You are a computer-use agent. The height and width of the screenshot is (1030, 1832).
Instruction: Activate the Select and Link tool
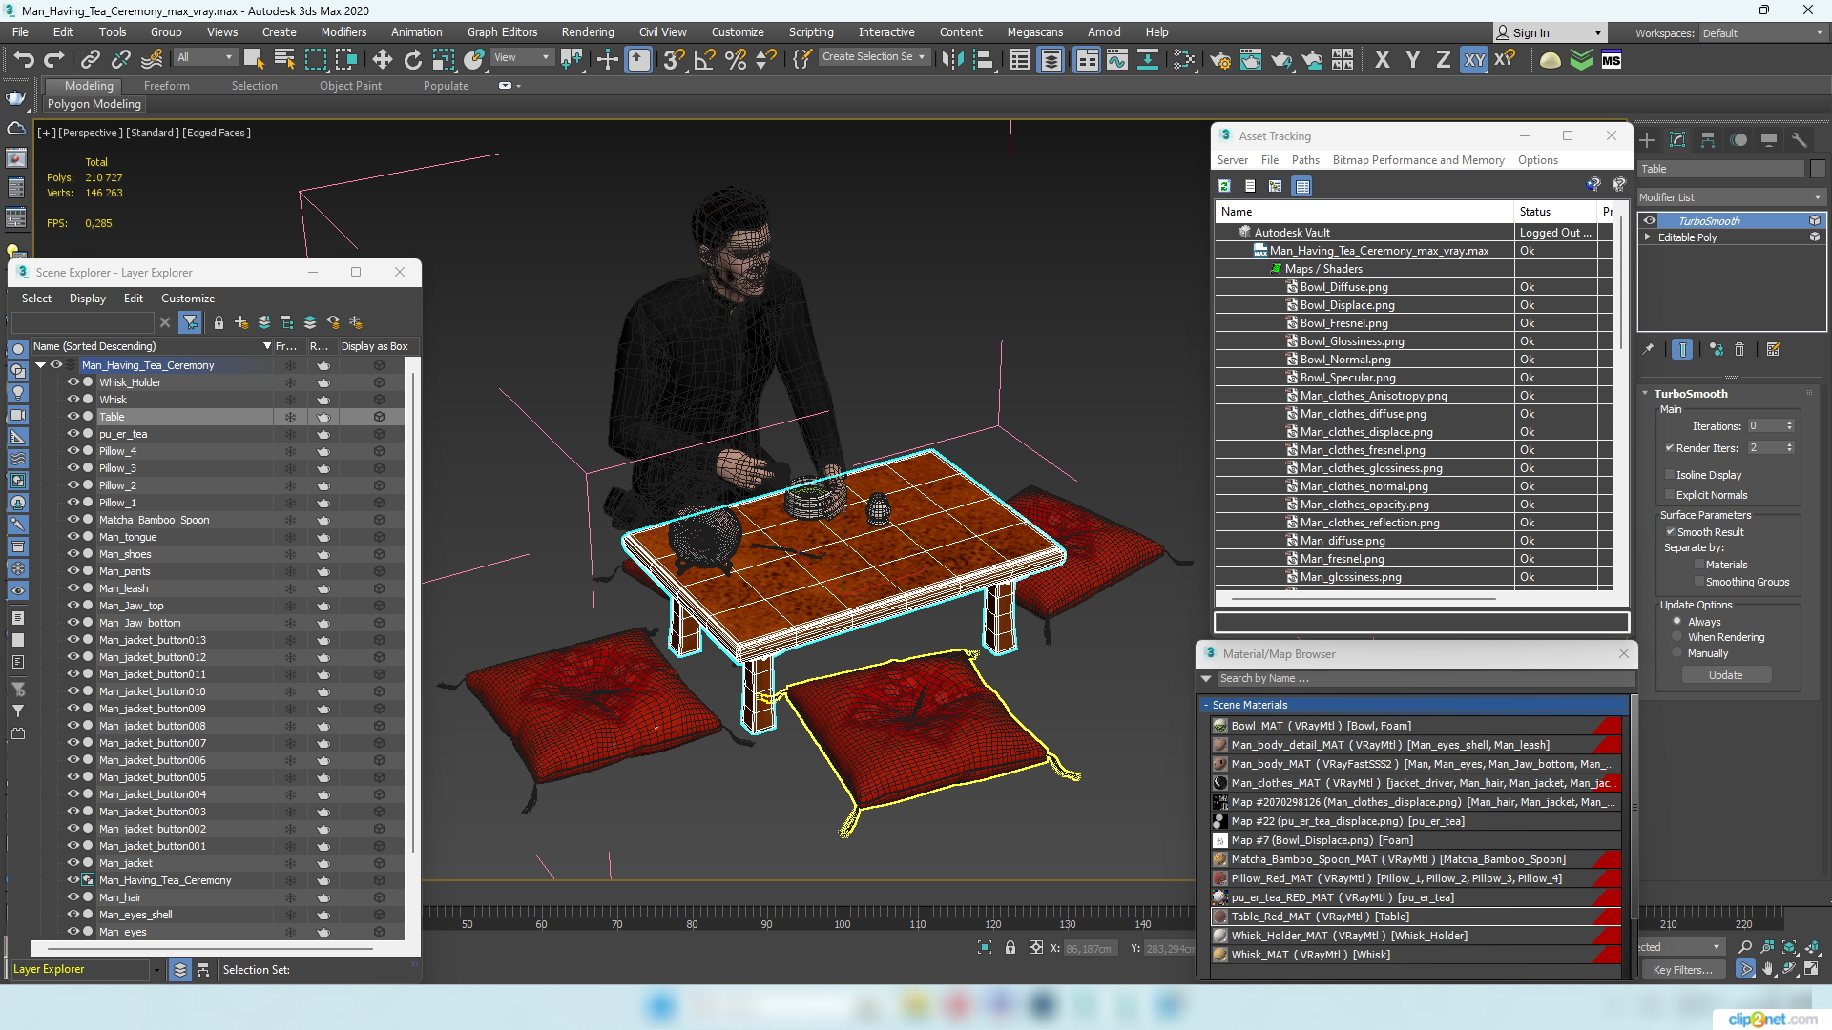[x=90, y=60]
